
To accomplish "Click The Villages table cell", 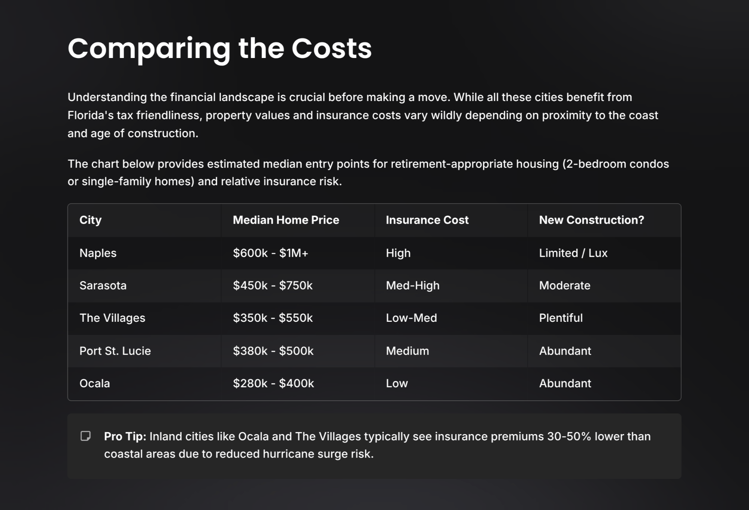I will click(x=112, y=318).
